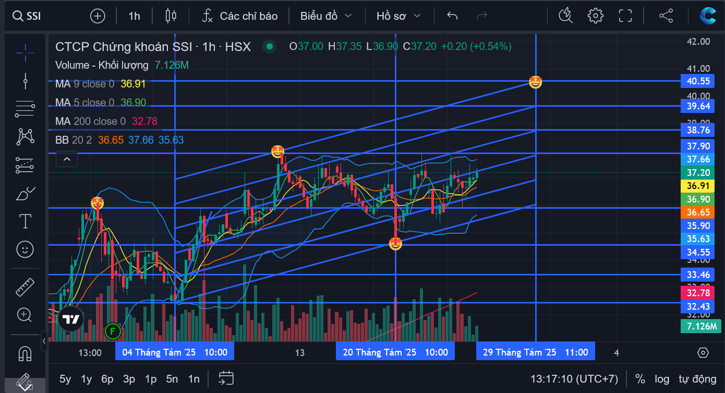Open the emoji sticker tool
Image resolution: width=725 pixels, height=393 pixels.
25,249
